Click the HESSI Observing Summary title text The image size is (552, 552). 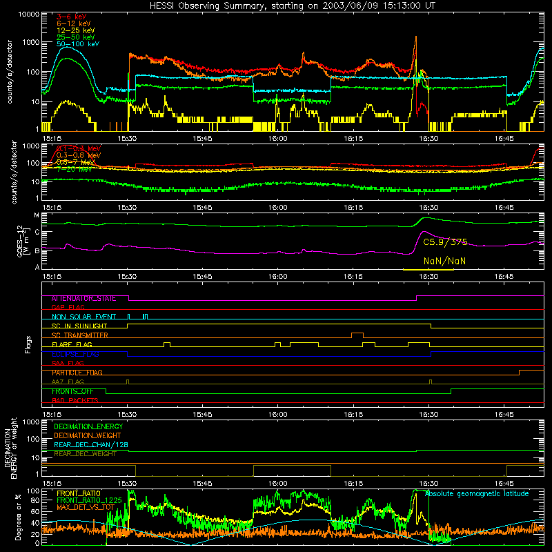click(293, 6)
